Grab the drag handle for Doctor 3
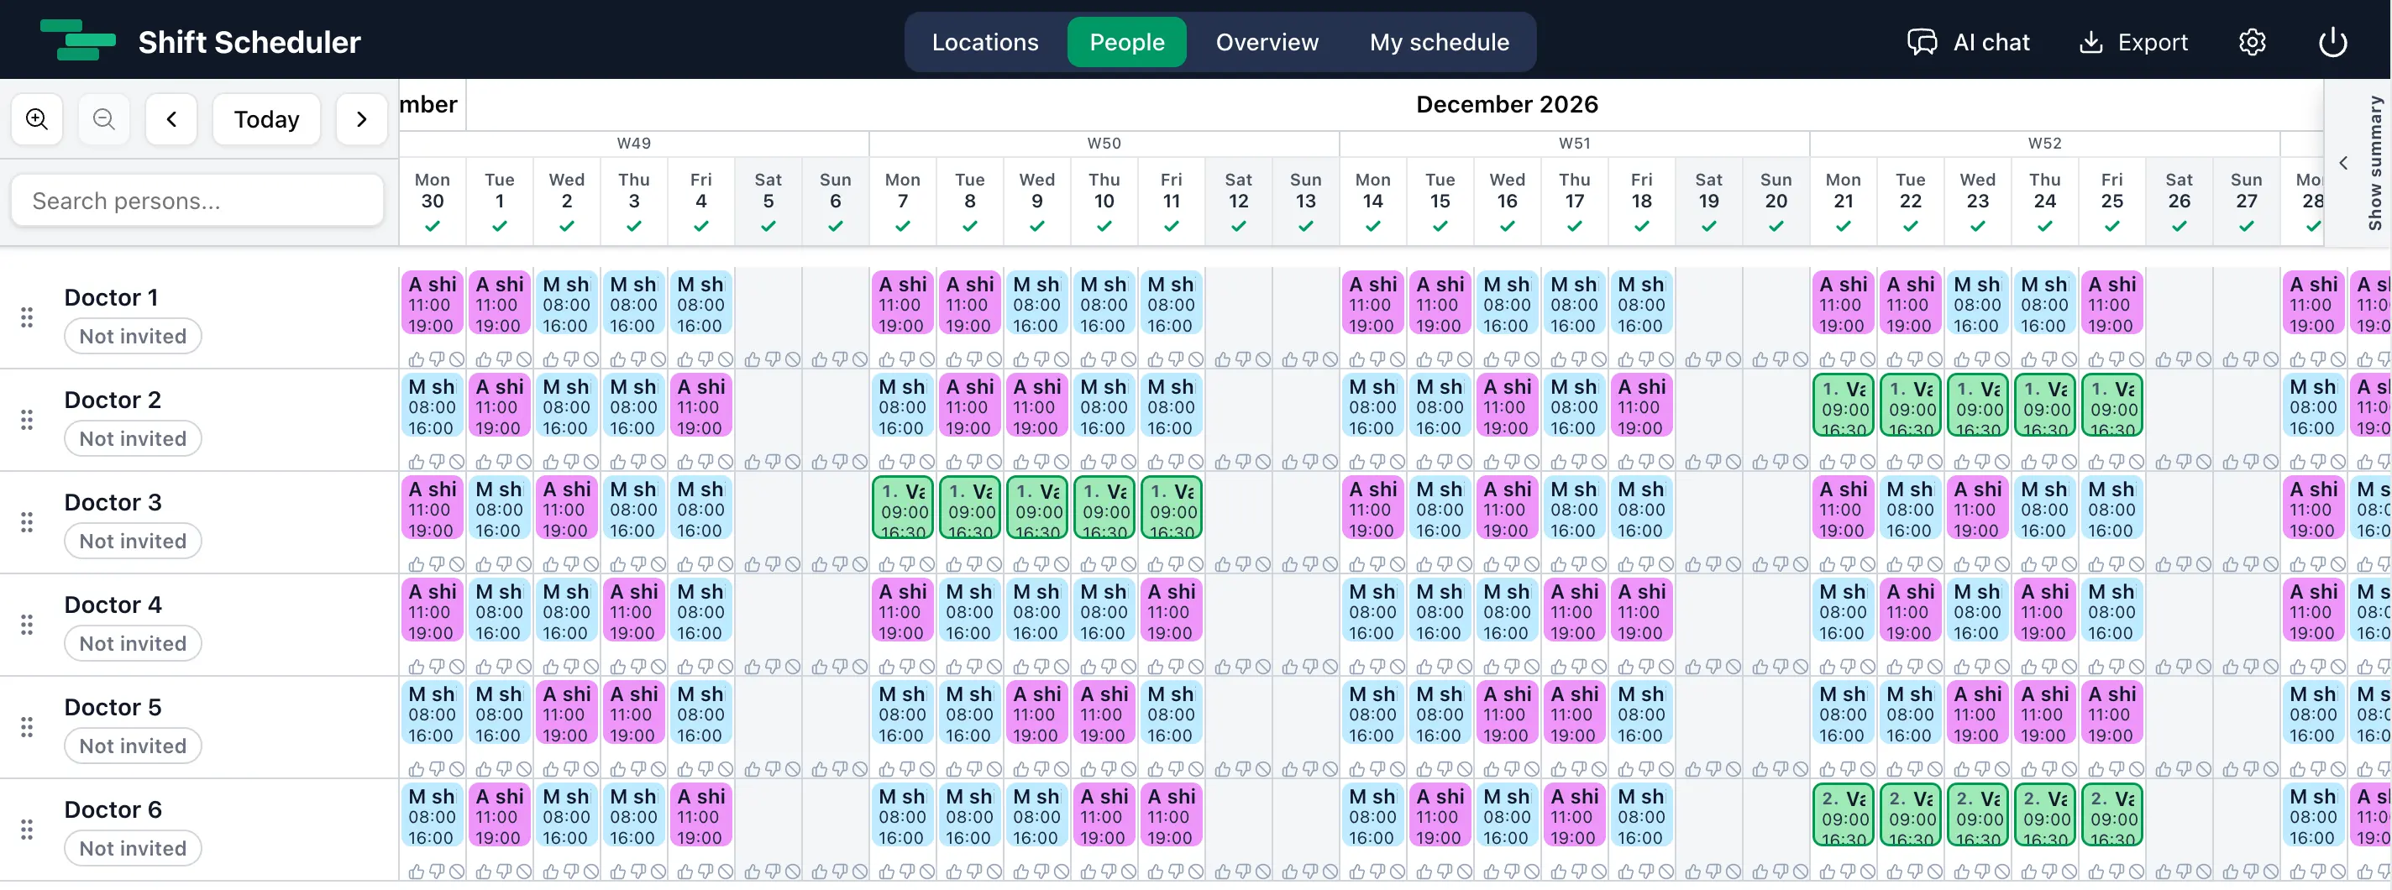2392x890 pixels. pos(27,521)
